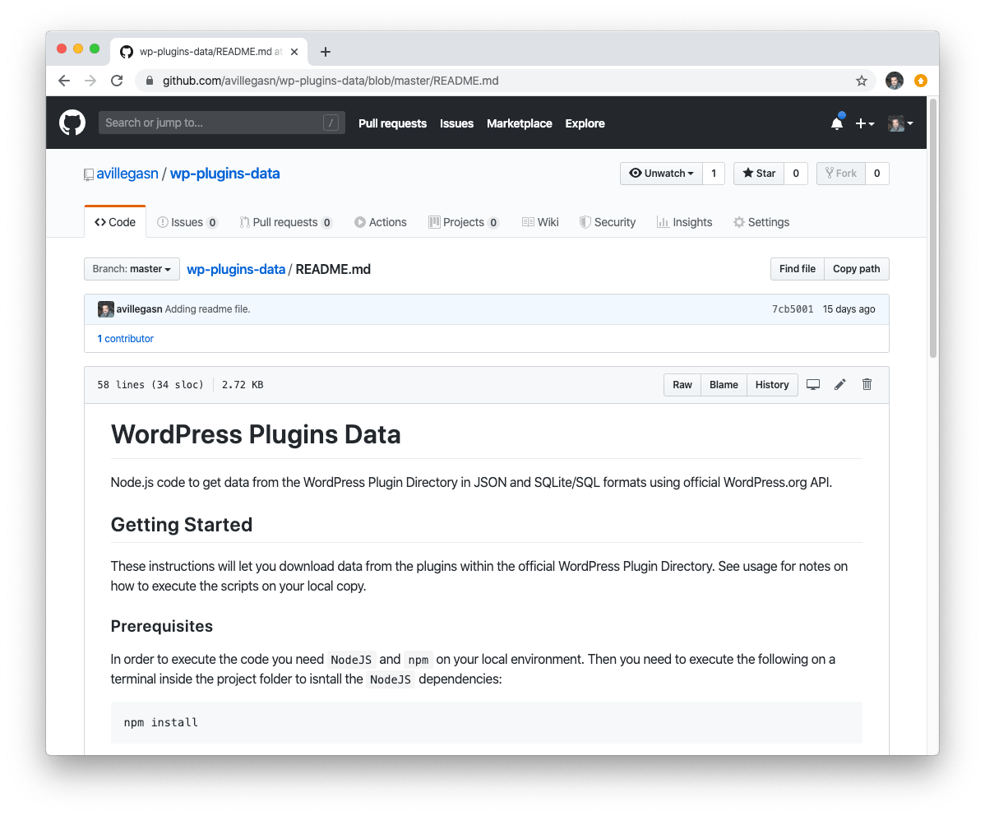The image size is (985, 816).
Task: Open the repository Settings gear
Action: coord(738,222)
